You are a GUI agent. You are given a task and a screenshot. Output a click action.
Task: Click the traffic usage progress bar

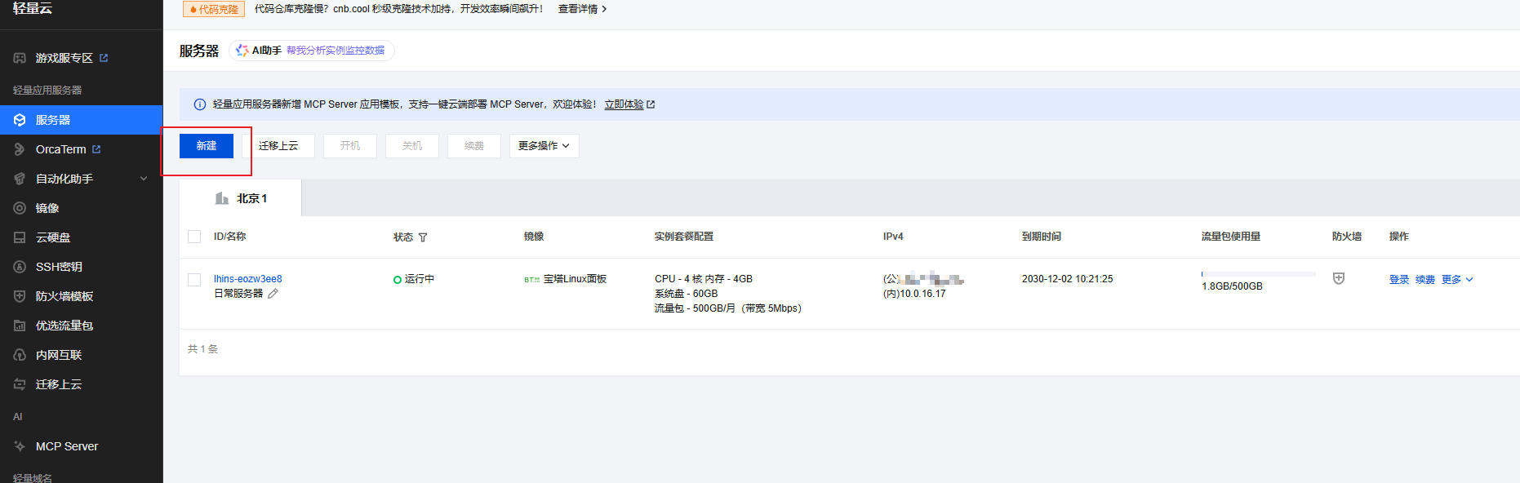[x=1259, y=274]
